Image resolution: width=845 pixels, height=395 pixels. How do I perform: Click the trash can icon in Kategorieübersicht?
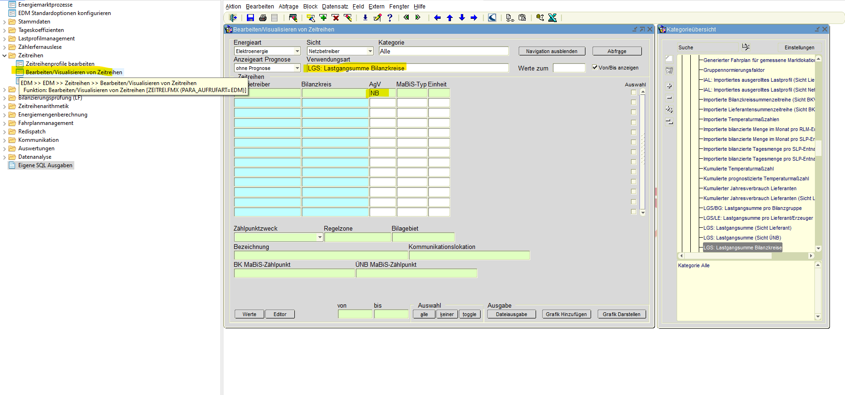coord(669,70)
